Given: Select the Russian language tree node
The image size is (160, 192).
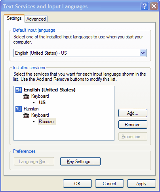Looking at the screenshot, I should [31, 109].
